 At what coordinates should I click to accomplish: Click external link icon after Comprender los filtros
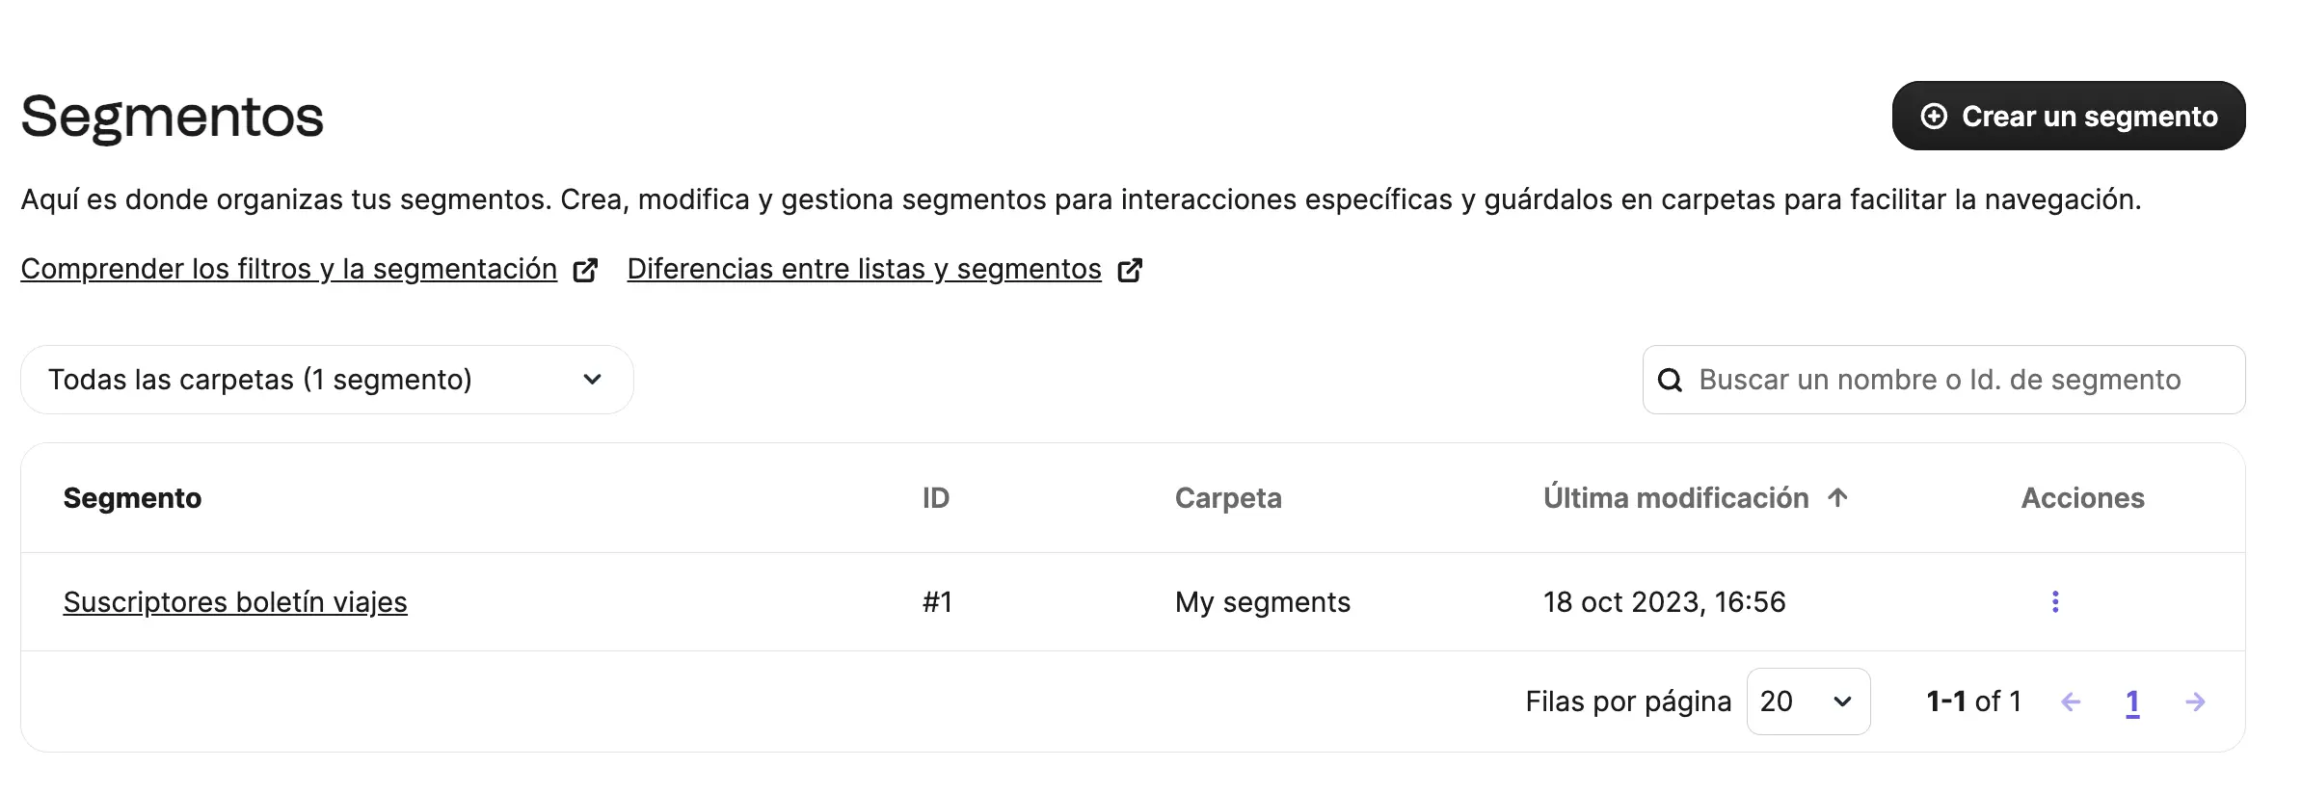coord(585,270)
